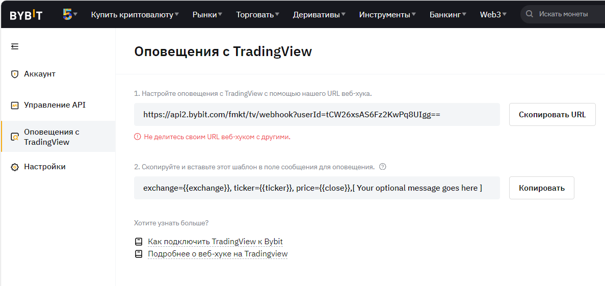Click the Bybit logo

(26, 15)
